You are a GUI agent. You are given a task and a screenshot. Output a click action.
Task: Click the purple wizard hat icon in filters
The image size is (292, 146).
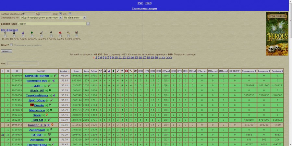click(x=23, y=33)
